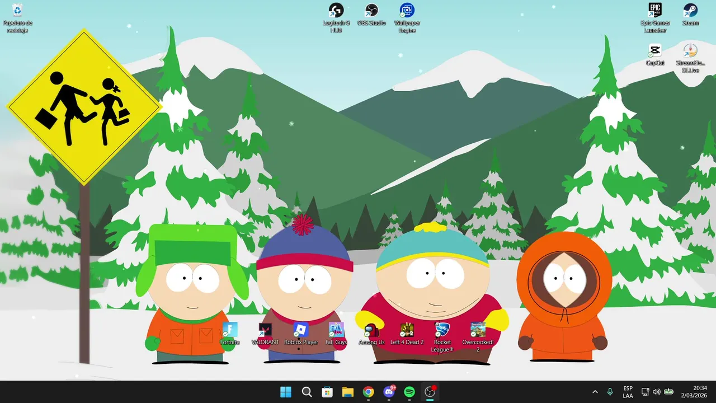Screen dimensions: 716x403
Task: Select the Roblox Player desktop icon
Action: 301,334
